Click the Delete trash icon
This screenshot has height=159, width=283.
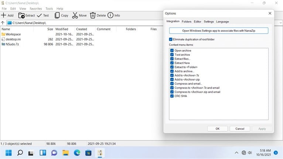point(93,15)
